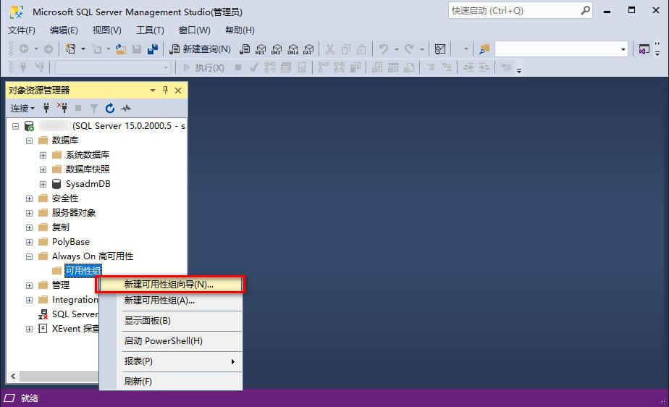The width and height of the screenshot is (669, 407).
Task: Open the 连接 dropdown in Object Explorer
Action: coord(22,109)
